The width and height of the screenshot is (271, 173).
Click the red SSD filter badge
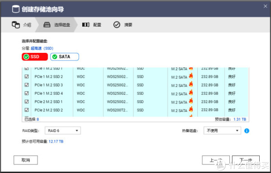click(x=35, y=56)
